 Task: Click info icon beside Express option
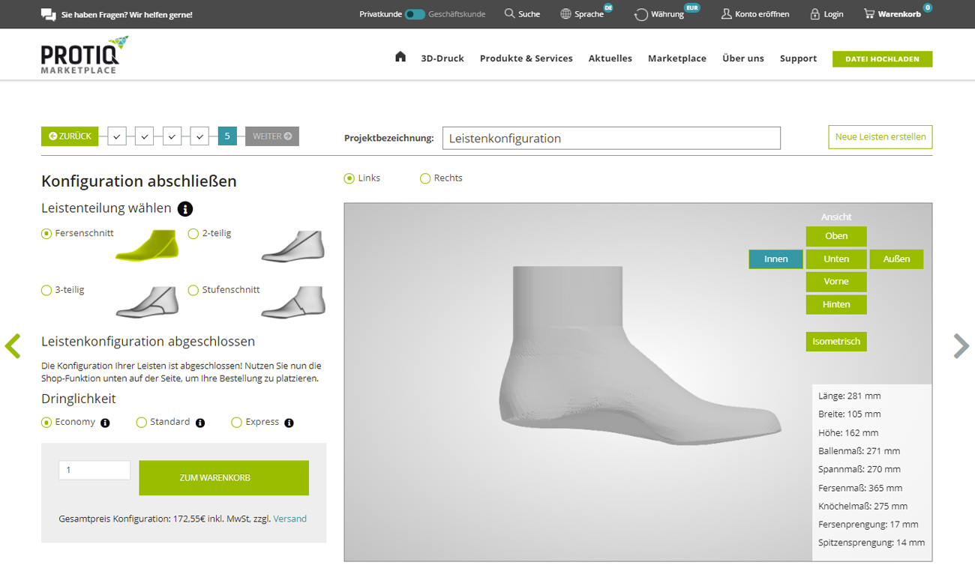[289, 423]
